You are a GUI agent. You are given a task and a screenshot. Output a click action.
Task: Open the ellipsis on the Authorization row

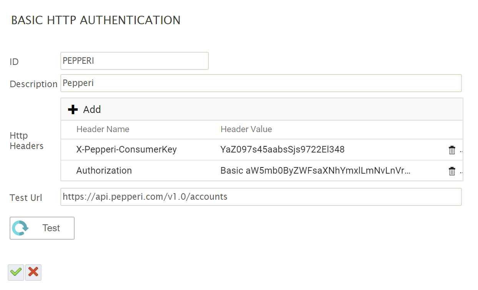click(461, 172)
